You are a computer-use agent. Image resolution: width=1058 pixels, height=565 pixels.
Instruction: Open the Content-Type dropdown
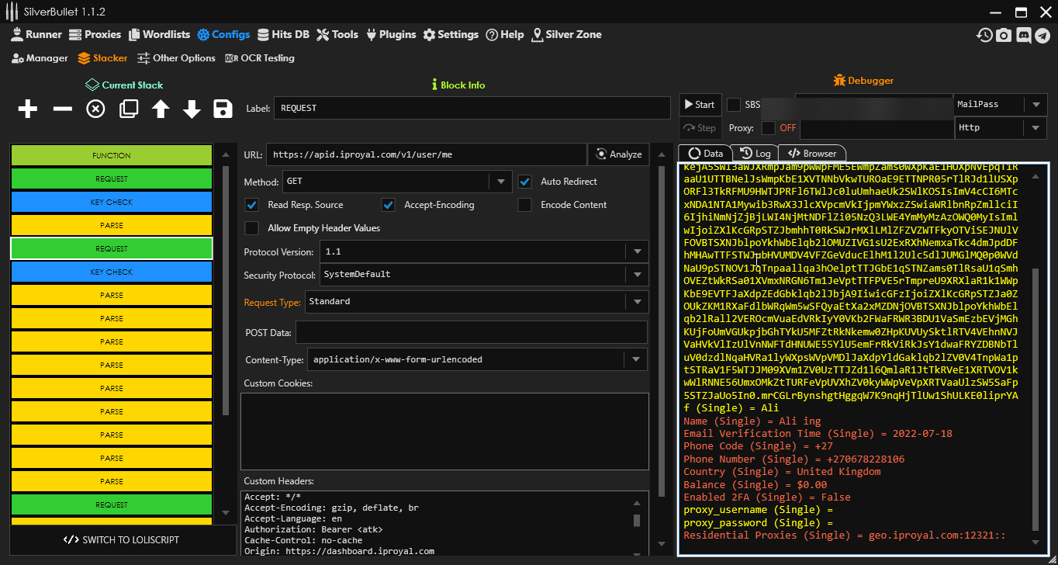[x=637, y=359]
